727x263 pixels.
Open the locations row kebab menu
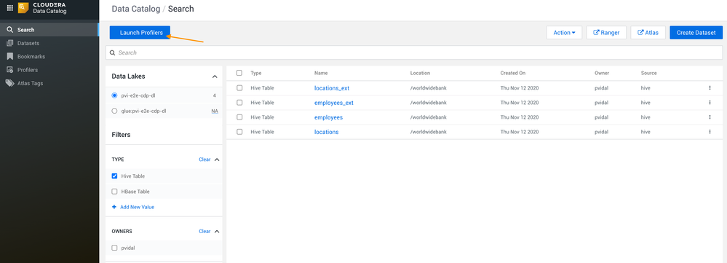coord(710,132)
